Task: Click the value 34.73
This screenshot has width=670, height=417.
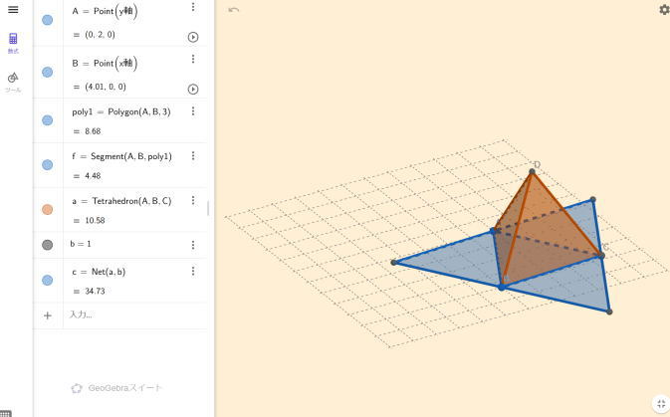Action: [95, 291]
